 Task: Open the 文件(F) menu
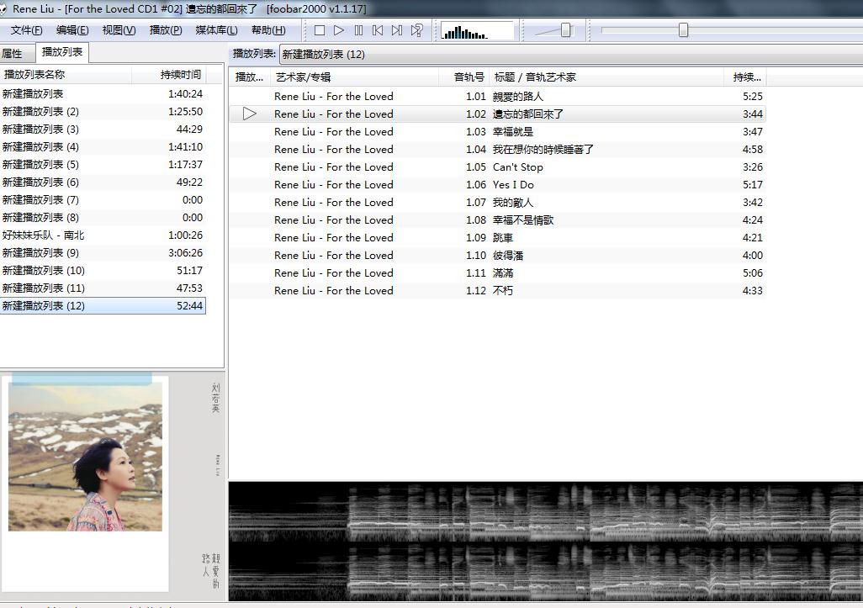(26, 30)
